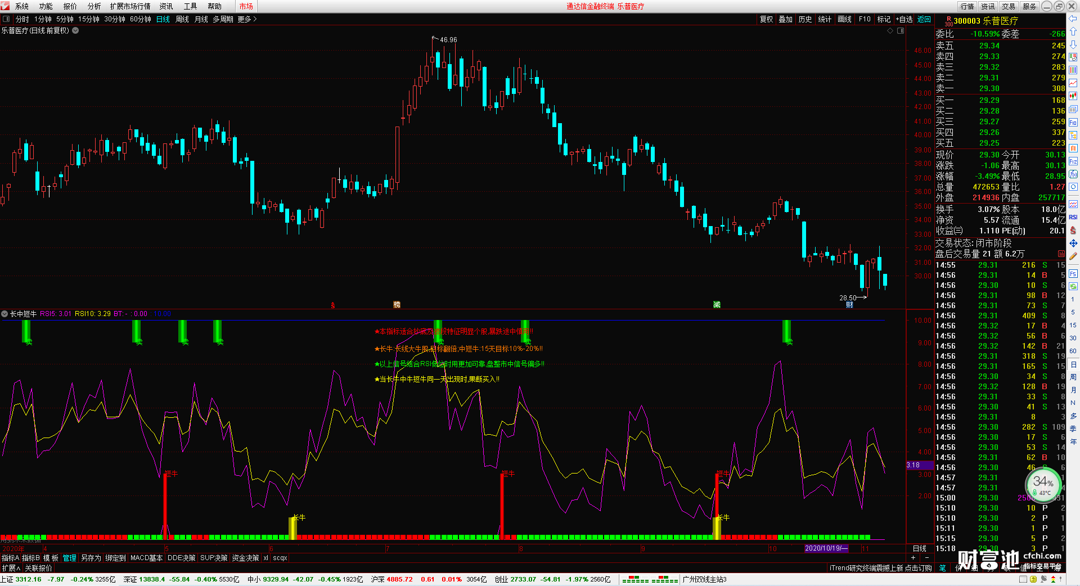Click the 画线 drawing button
The height and width of the screenshot is (586, 1080).
click(845, 19)
